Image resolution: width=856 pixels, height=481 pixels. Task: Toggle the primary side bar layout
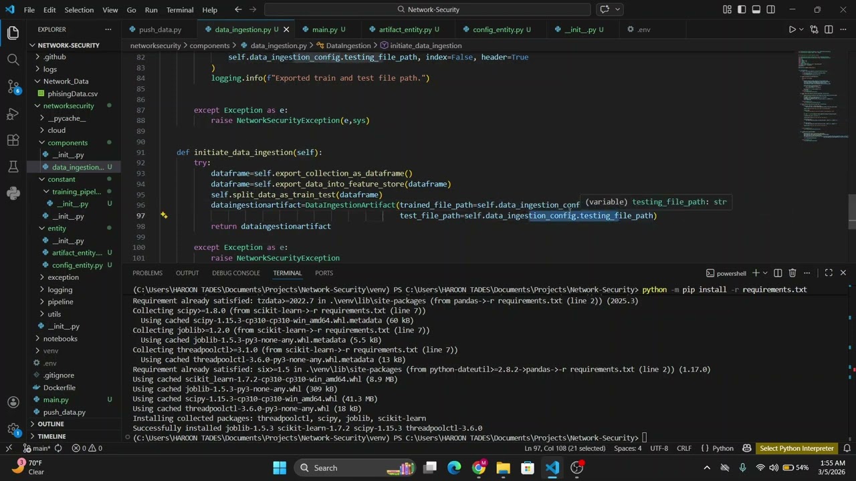coord(742,9)
